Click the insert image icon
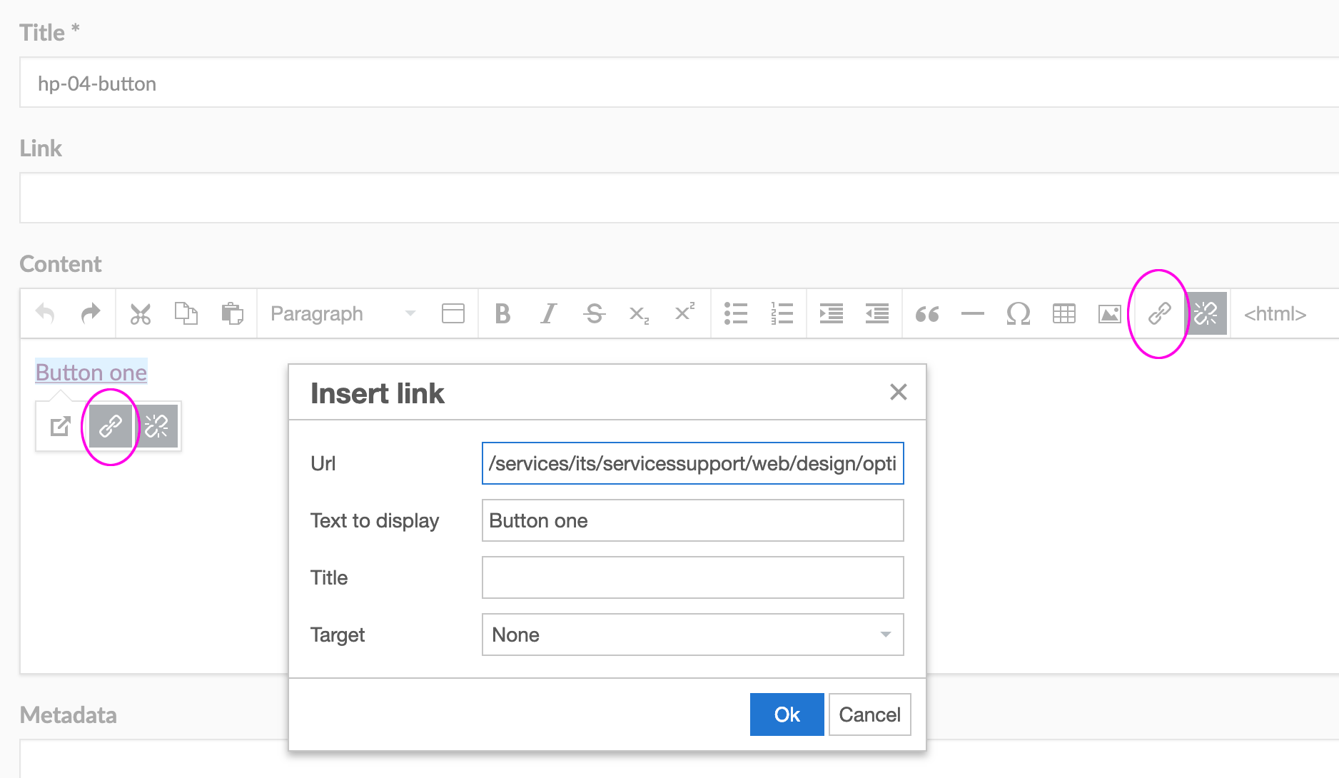The width and height of the screenshot is (1339, 778). pyautogui.click(x=1109, y=313)
